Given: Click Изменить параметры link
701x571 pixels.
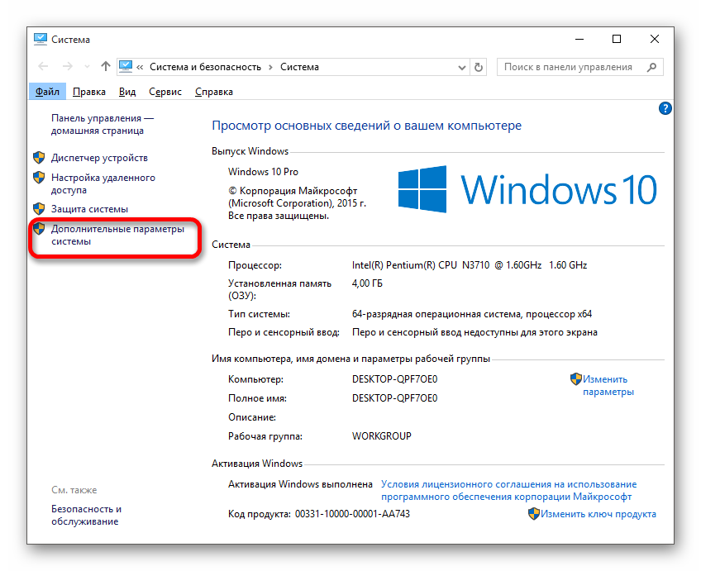Looking at the screenshot, I should click(x=608, y=385).
